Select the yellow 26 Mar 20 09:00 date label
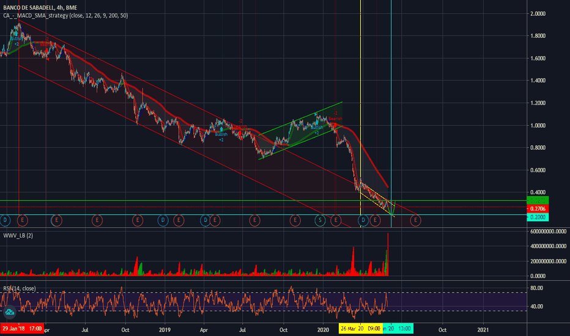Image resolution: width=570 pixels, height=336 pixels. [360, 329]
